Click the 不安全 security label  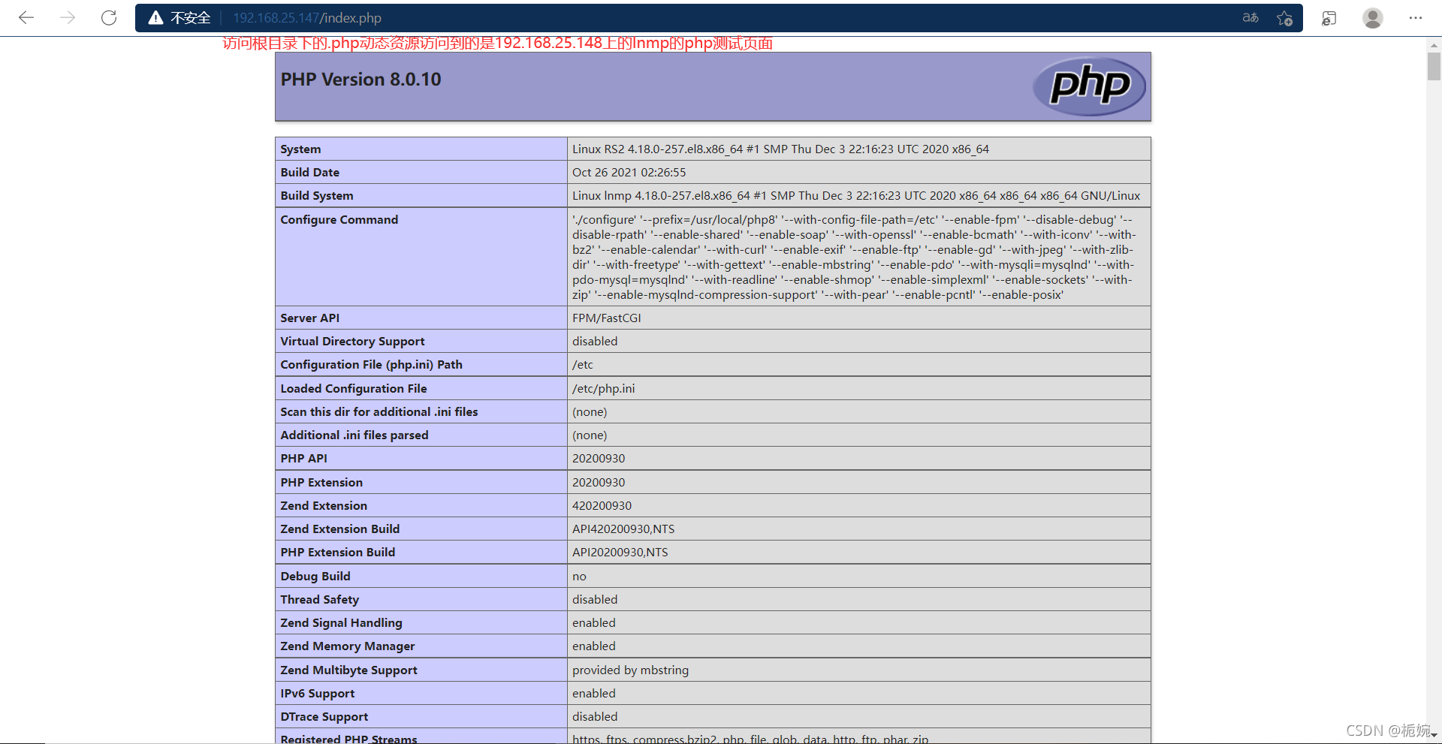pyautogui.click(x=190, y=18)
